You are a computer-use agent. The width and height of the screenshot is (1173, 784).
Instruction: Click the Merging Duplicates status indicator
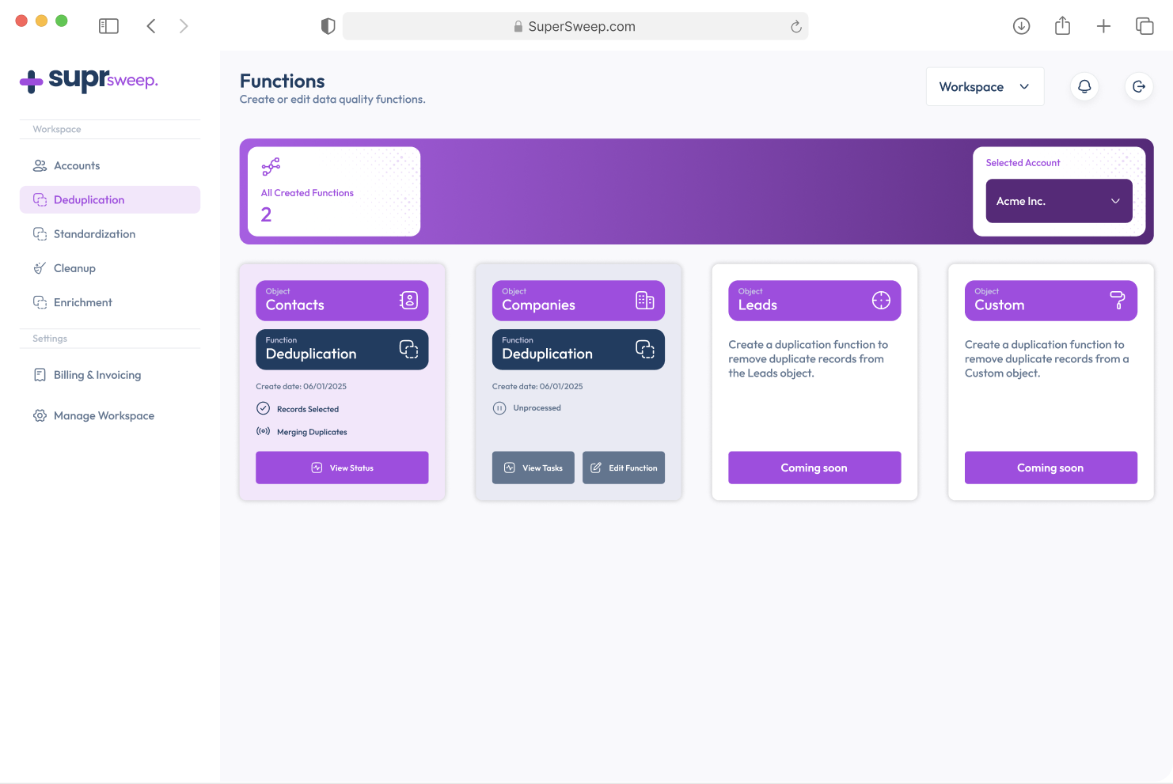(264, 431)
